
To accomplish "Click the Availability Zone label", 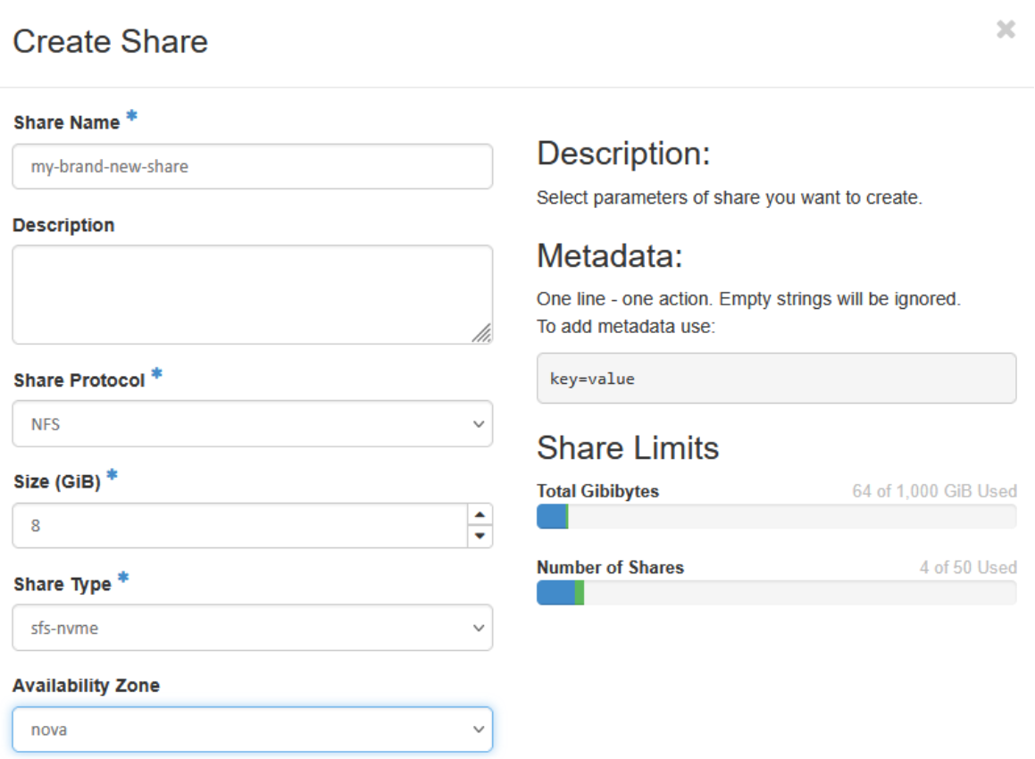I will [x=86, y=686].
